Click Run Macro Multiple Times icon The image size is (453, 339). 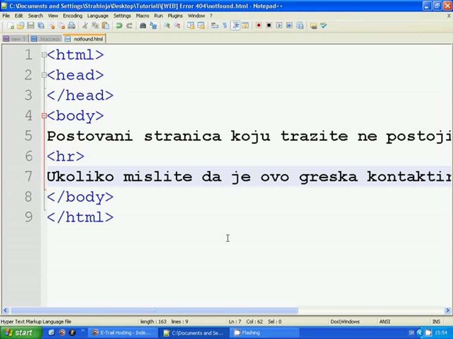point(289,25)
